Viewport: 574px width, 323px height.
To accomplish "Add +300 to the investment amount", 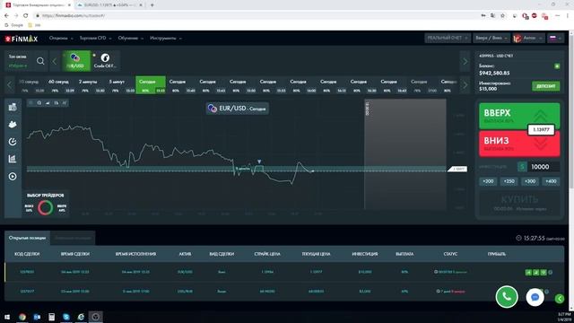I will pos(530,181).
